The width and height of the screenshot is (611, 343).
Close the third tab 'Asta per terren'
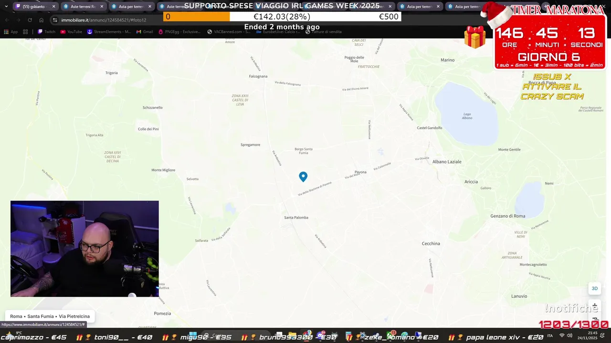[x=149, y=7]
